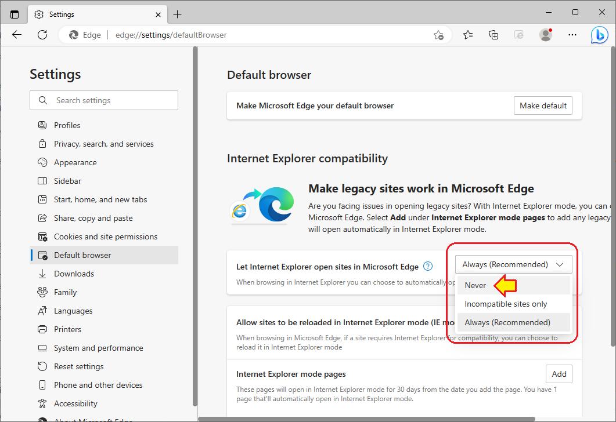Click the Make default button
The image size is (616, 422).
[543, 106]
